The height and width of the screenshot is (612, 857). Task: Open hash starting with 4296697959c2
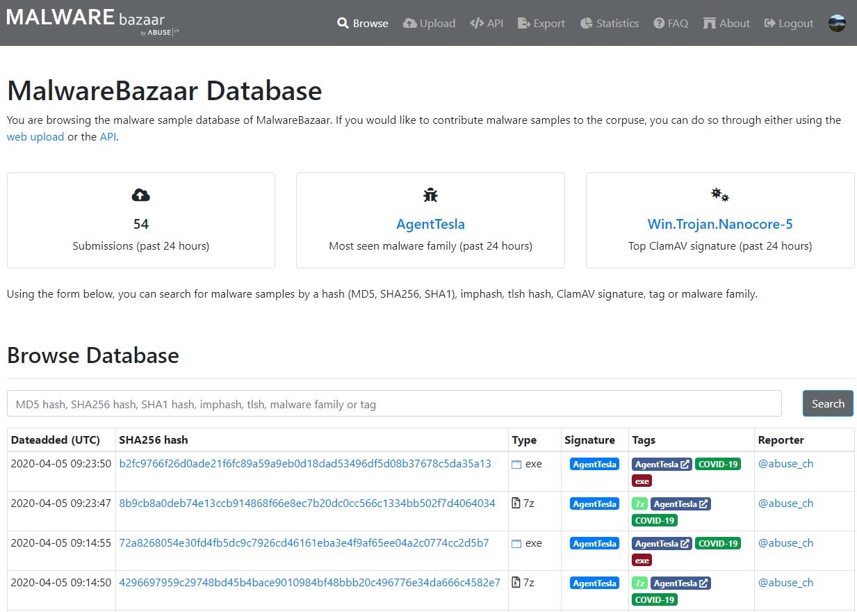tap(309, 582)
